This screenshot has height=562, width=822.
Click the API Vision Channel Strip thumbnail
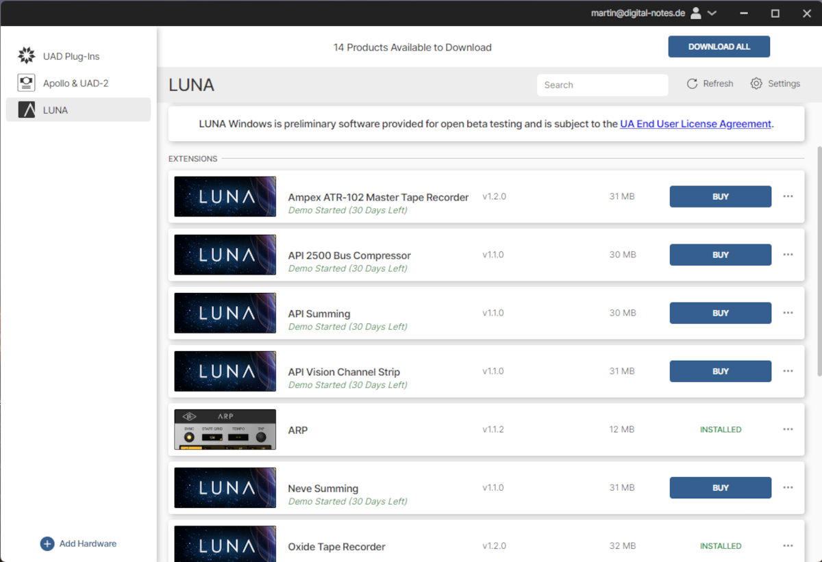225,371
